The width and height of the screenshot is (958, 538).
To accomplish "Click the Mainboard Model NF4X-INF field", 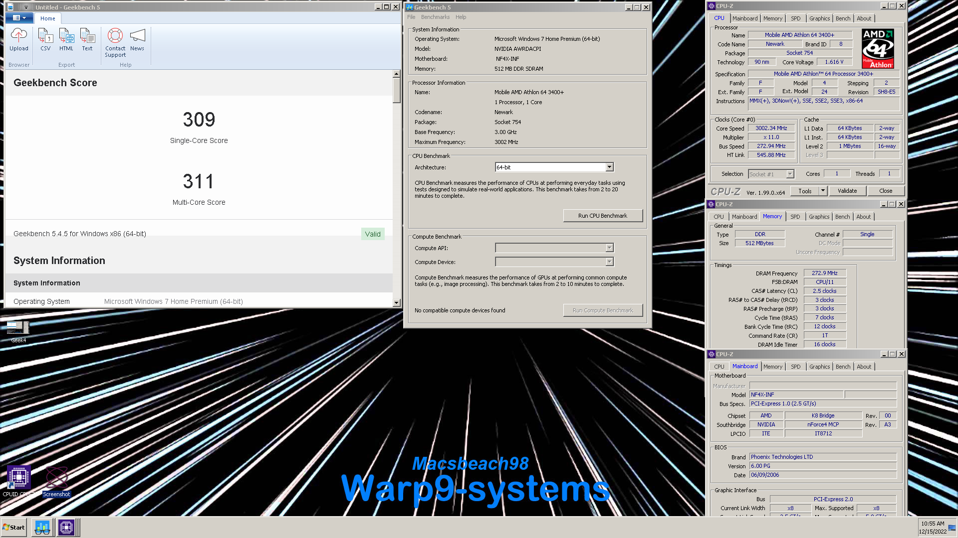I will 796,395.
